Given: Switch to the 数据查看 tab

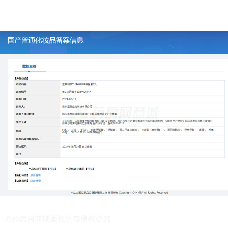Looking at the screenshot, I should pyautogui.click(x=29, y=66).
